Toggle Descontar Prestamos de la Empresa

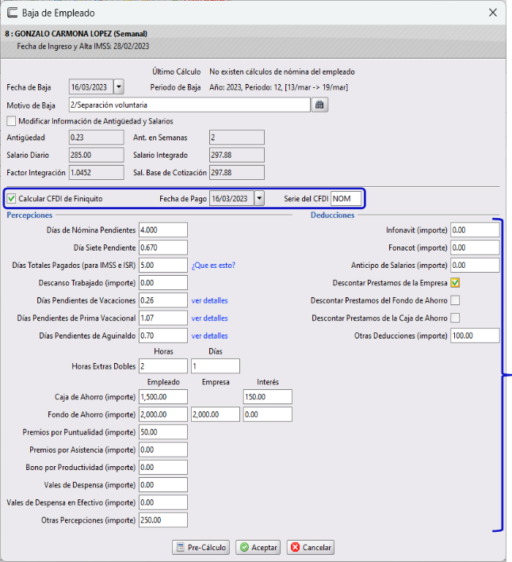(455, 283)
